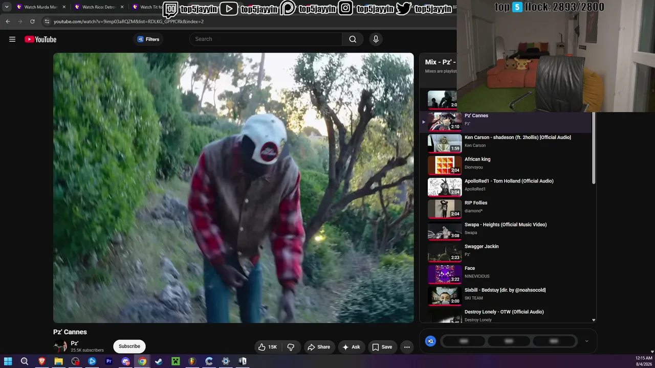This screenshot has width=655, height=368.
Task: Select Pz' Cannes playlist title
Action: (476, 116)
